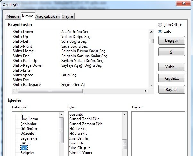Open the Araç çubukları tab
Viewport: 193px width, 156px height.
coord(47,16)
